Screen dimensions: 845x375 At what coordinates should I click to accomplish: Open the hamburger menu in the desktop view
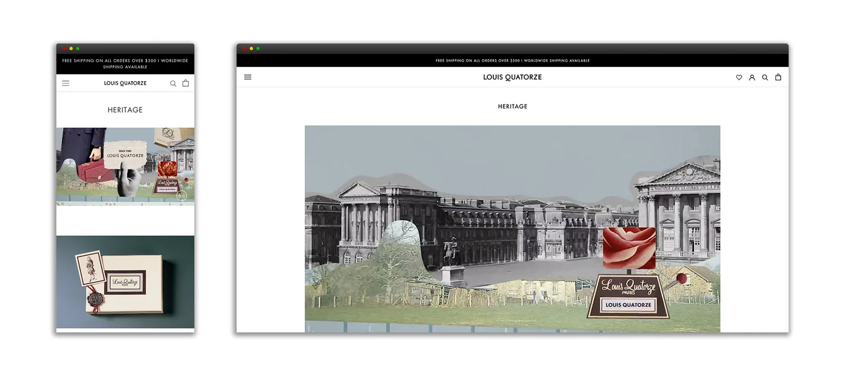pos(248,77)
